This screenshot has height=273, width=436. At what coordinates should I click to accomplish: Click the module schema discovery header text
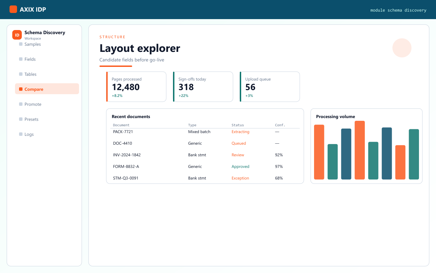(x=398, y=10)
